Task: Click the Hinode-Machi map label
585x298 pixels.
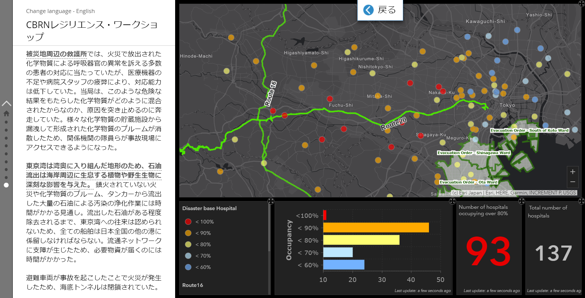Action: [196, 56]
